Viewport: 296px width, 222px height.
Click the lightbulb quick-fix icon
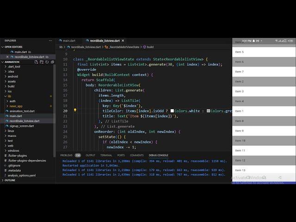coord(75,110)
